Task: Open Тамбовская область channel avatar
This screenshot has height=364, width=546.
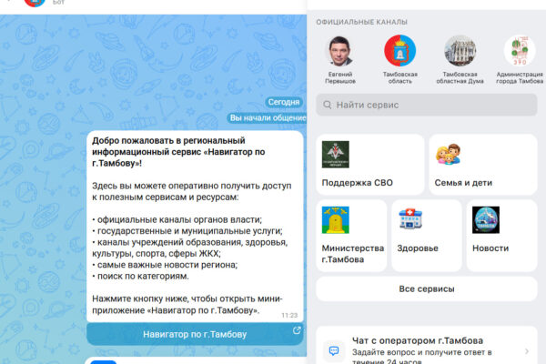Action: click(x=399, y=51)
